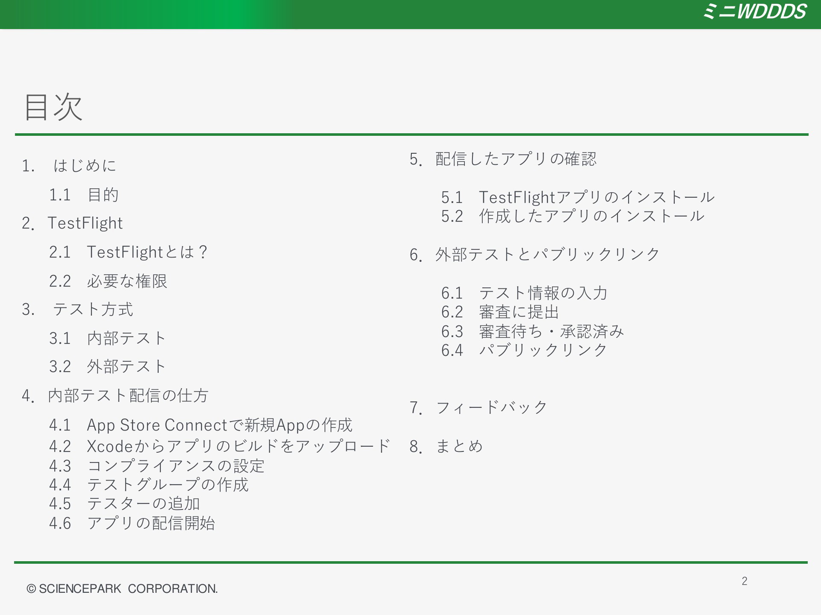821x615 pixels.
Task: Select '2.1 TestFlightとは？' line
Action: click(129, 252)
